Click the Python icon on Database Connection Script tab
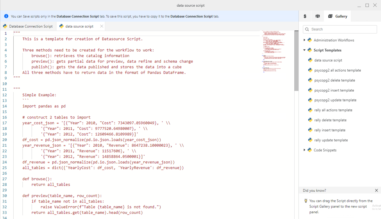 [5, 26]
